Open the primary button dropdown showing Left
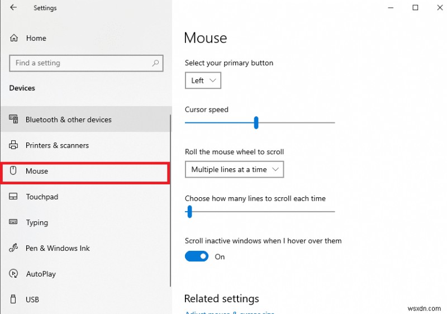Image resolution: width=447 pixels, height=314 pixels. pyautogui.click(x=203, y=80)
